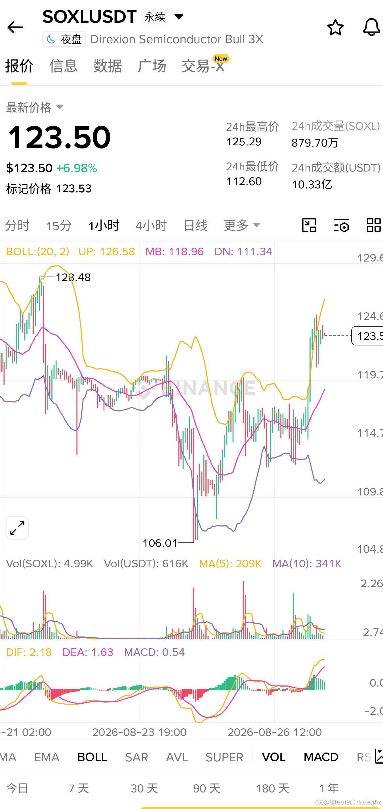383x809 pixels.
Task: Tap the 128.48 high price marker
Action: click(73, 277)
